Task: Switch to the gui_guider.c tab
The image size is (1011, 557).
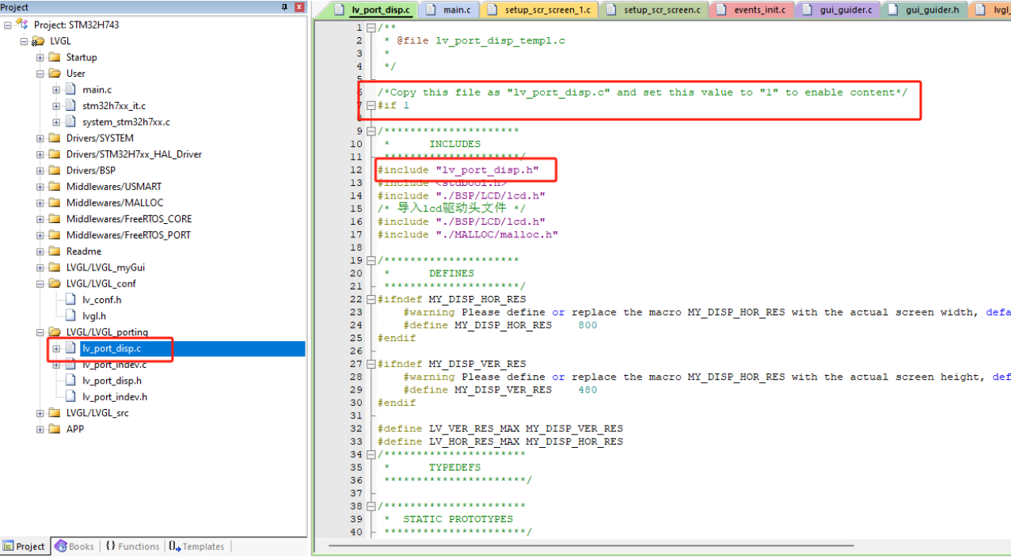Action: coord(838,9)
